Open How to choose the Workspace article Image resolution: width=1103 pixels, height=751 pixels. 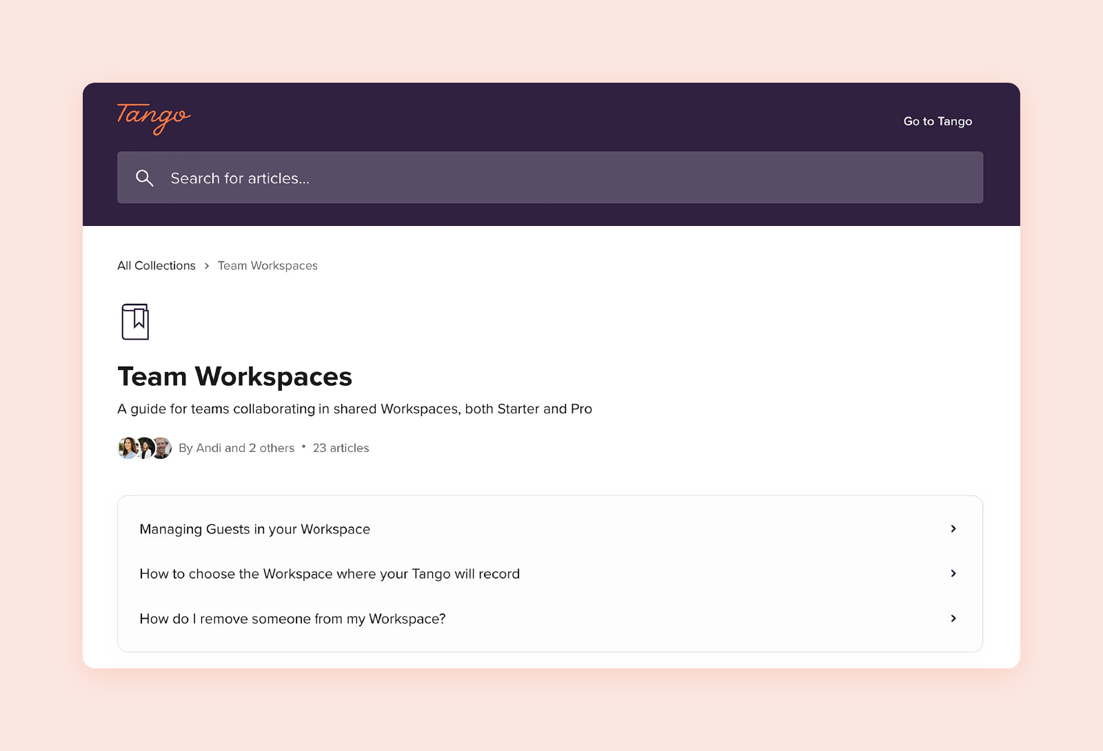pos(330,573)
